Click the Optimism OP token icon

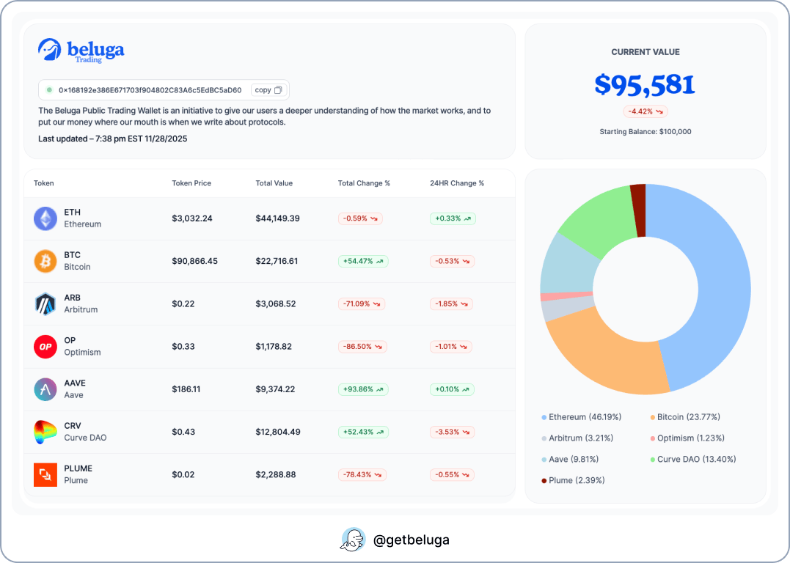(45, 347)
